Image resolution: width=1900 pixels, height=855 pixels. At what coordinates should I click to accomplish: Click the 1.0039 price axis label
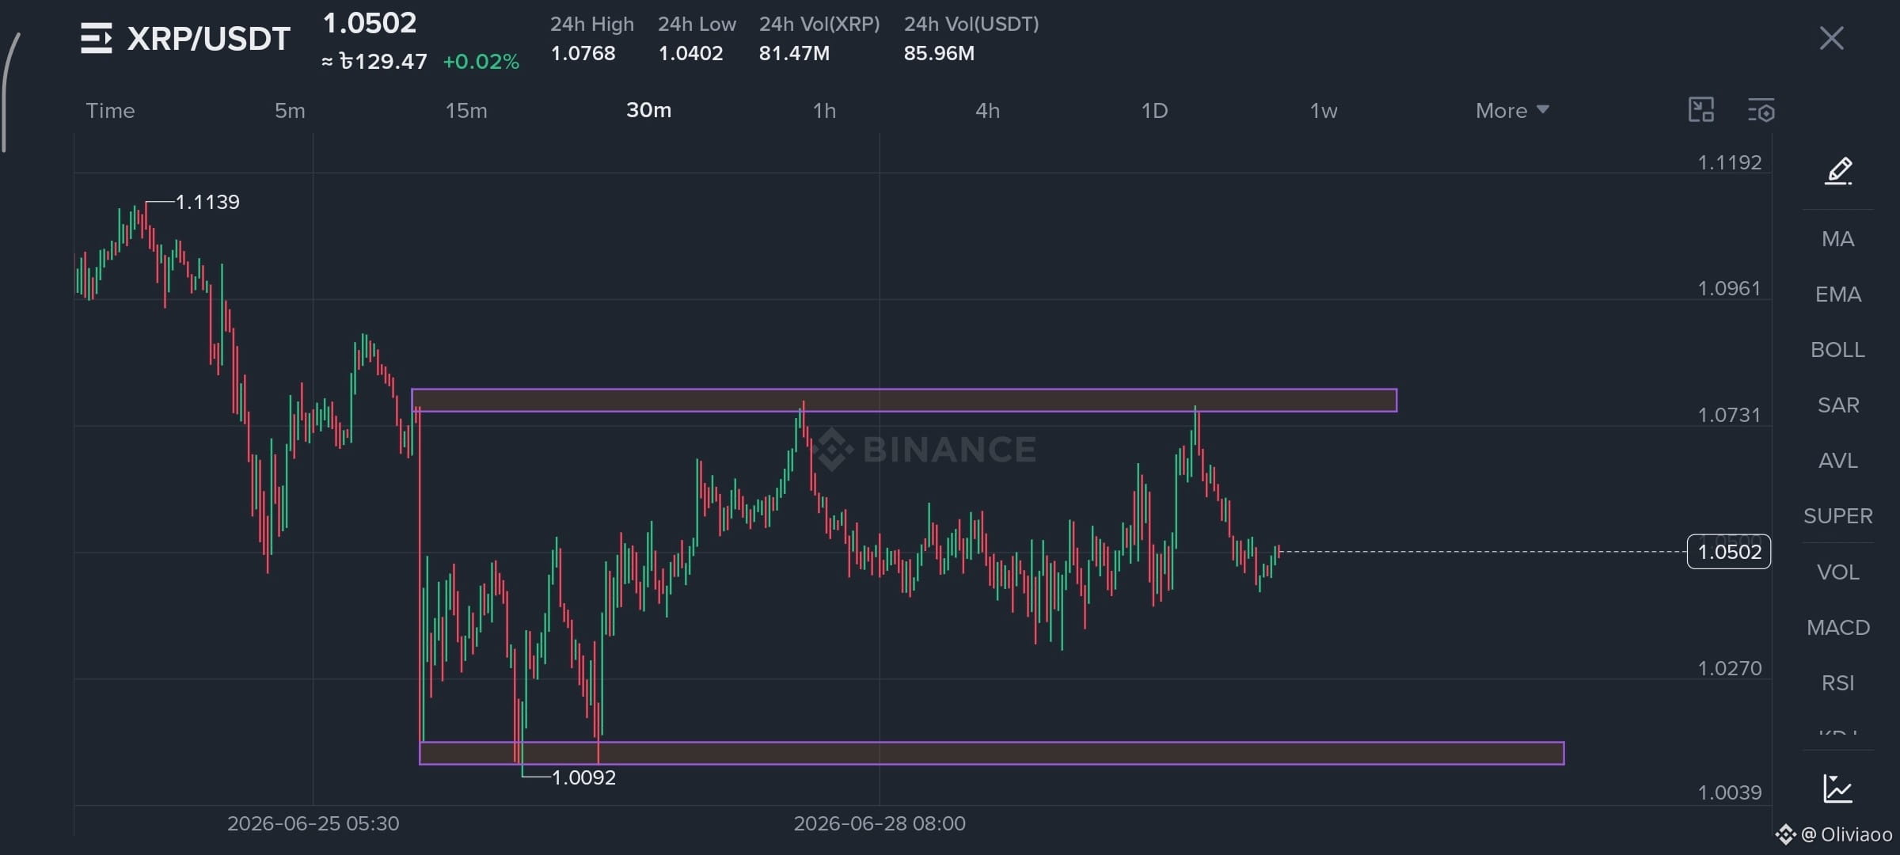[1730, 793]
